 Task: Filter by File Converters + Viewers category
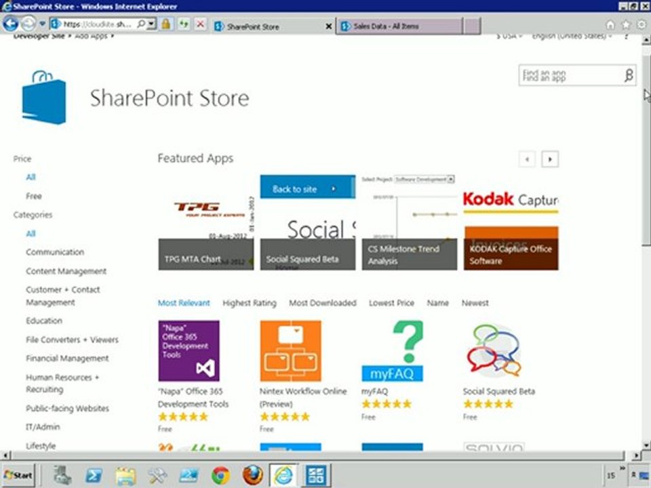pyautogui.click(x=73, y=340)
